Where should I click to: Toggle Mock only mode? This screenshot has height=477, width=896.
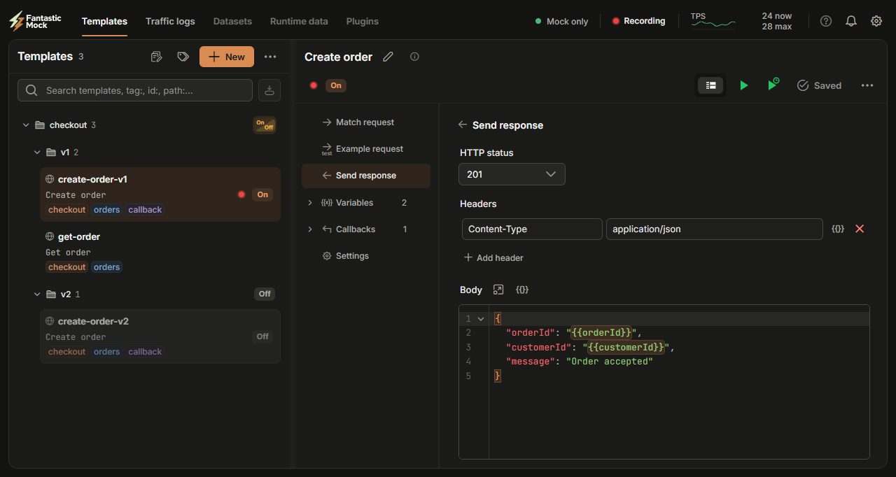pos(562,22)
